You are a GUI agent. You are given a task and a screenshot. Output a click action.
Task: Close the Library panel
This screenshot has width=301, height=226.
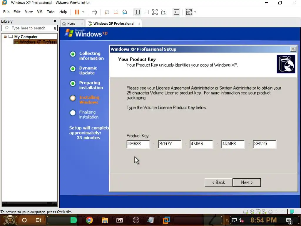(55, 21)
